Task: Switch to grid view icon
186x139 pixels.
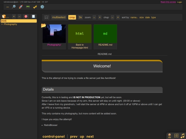Action: [176, 136]
